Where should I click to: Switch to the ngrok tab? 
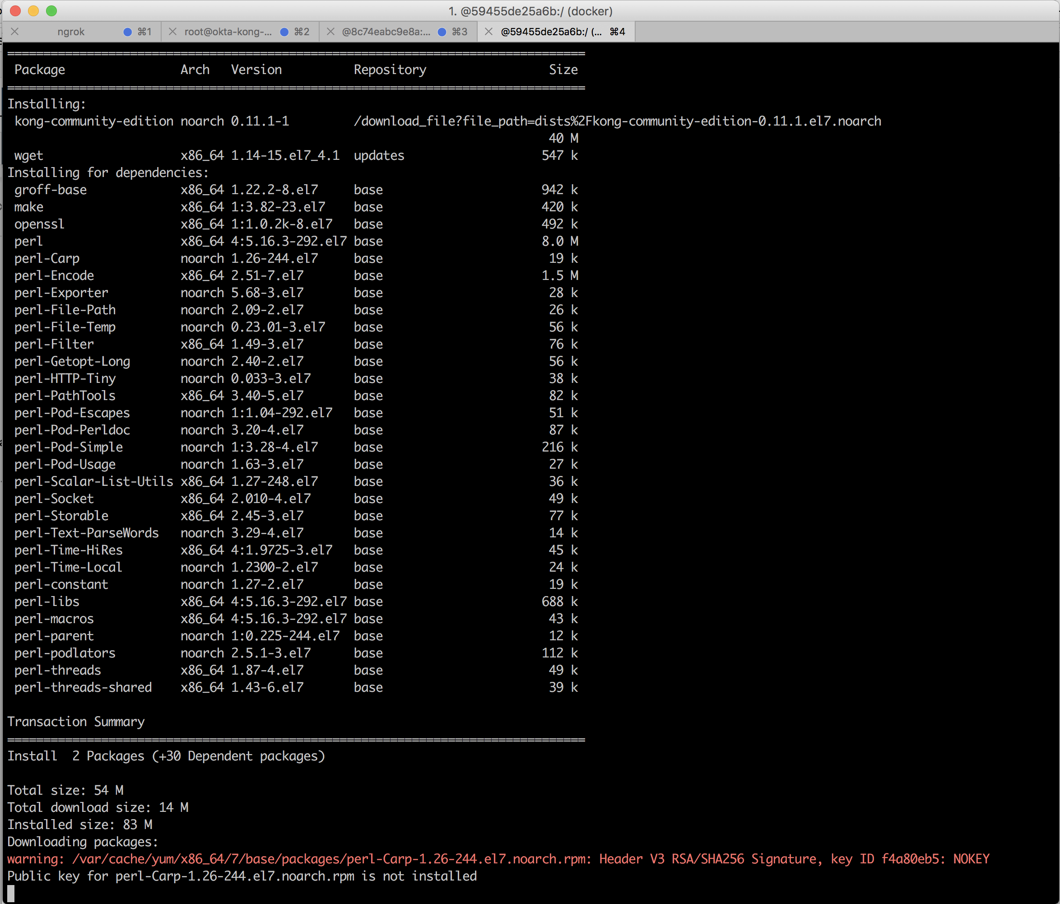point(70,32)
